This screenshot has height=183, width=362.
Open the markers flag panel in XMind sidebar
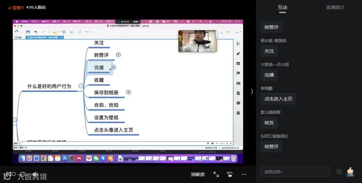click(x=238, y=73)
